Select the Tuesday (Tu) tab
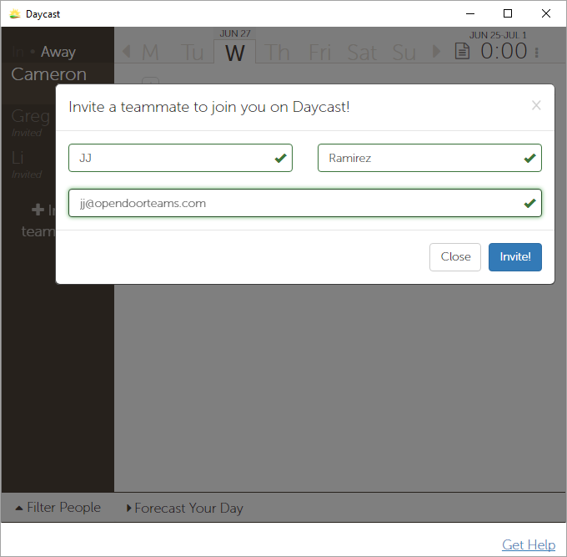 tap(192, 53)
